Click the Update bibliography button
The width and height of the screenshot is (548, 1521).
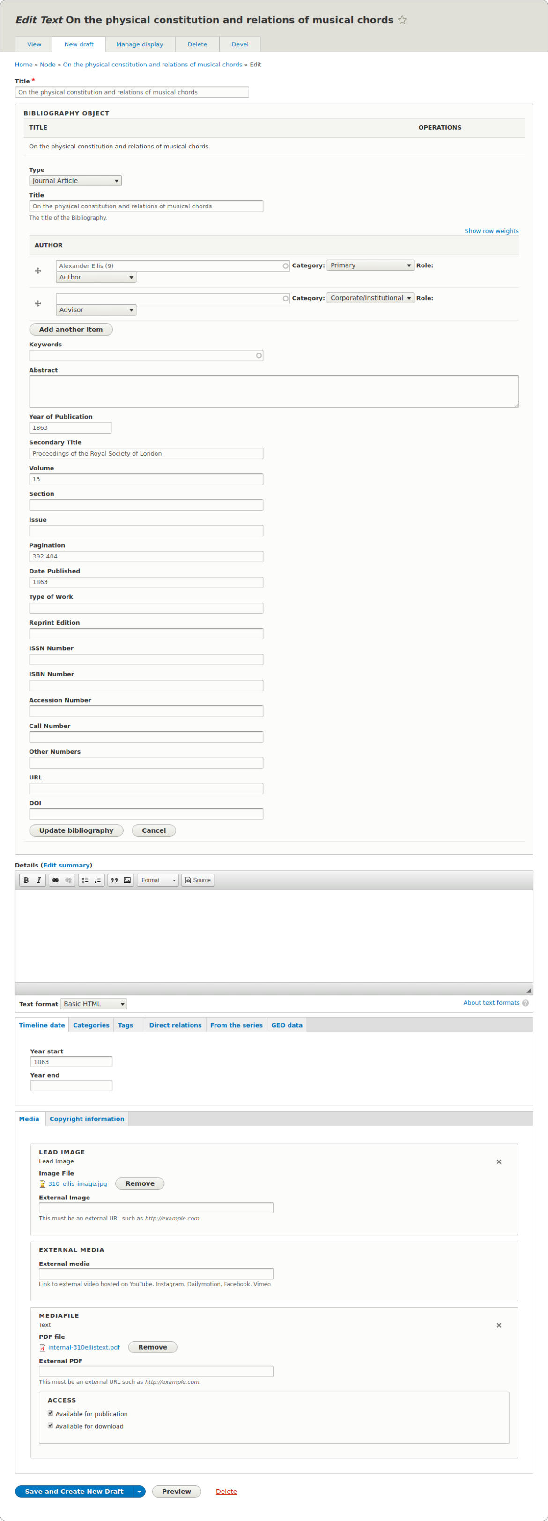76,830
